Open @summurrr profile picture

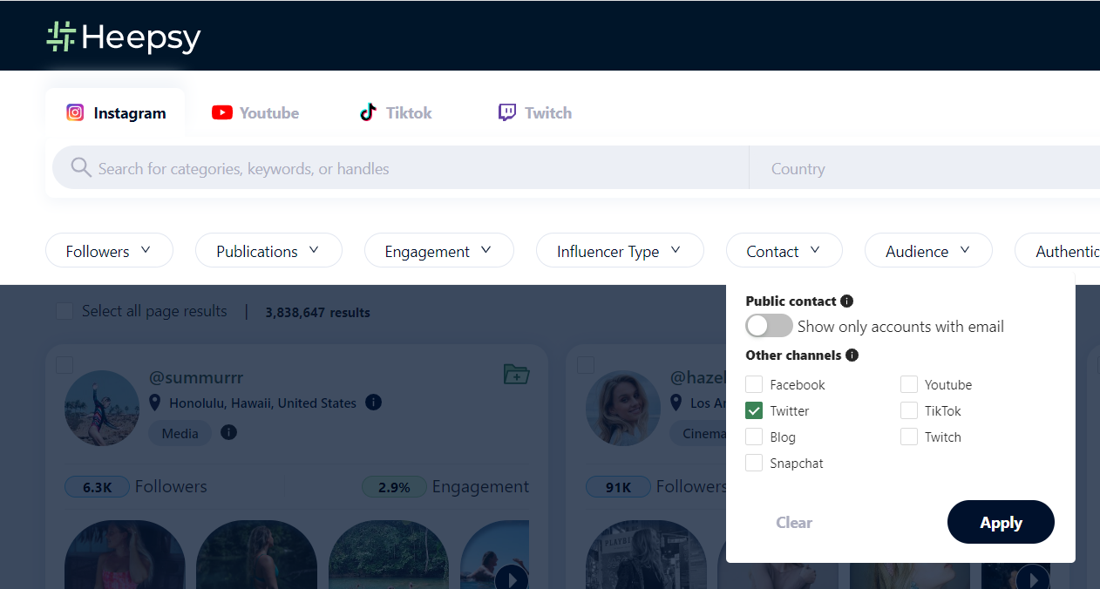[x=102, y=408]
